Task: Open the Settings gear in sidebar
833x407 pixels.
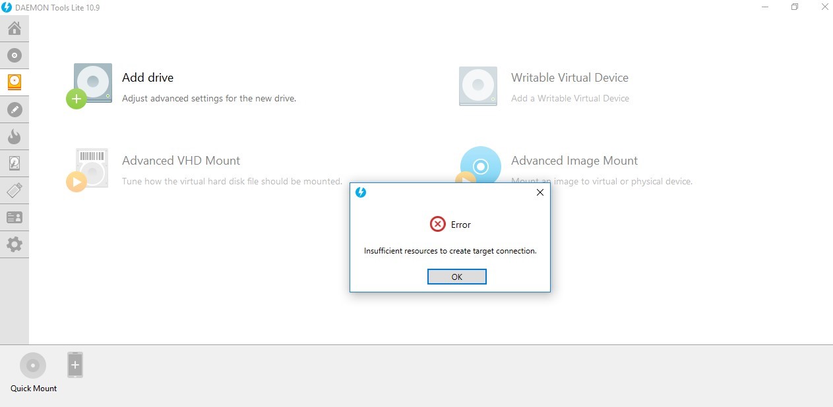Action: click(14, 244)
